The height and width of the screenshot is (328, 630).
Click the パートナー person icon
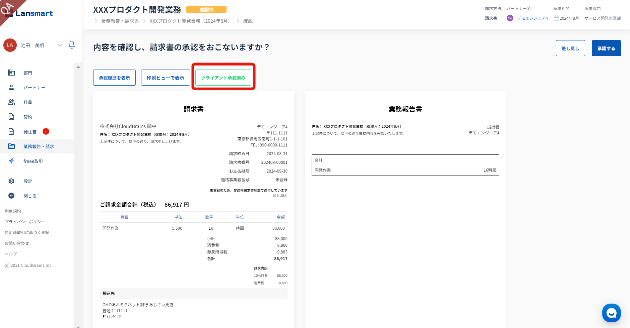11,87
